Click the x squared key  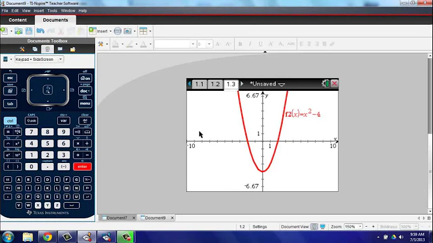tap(17, 144)
